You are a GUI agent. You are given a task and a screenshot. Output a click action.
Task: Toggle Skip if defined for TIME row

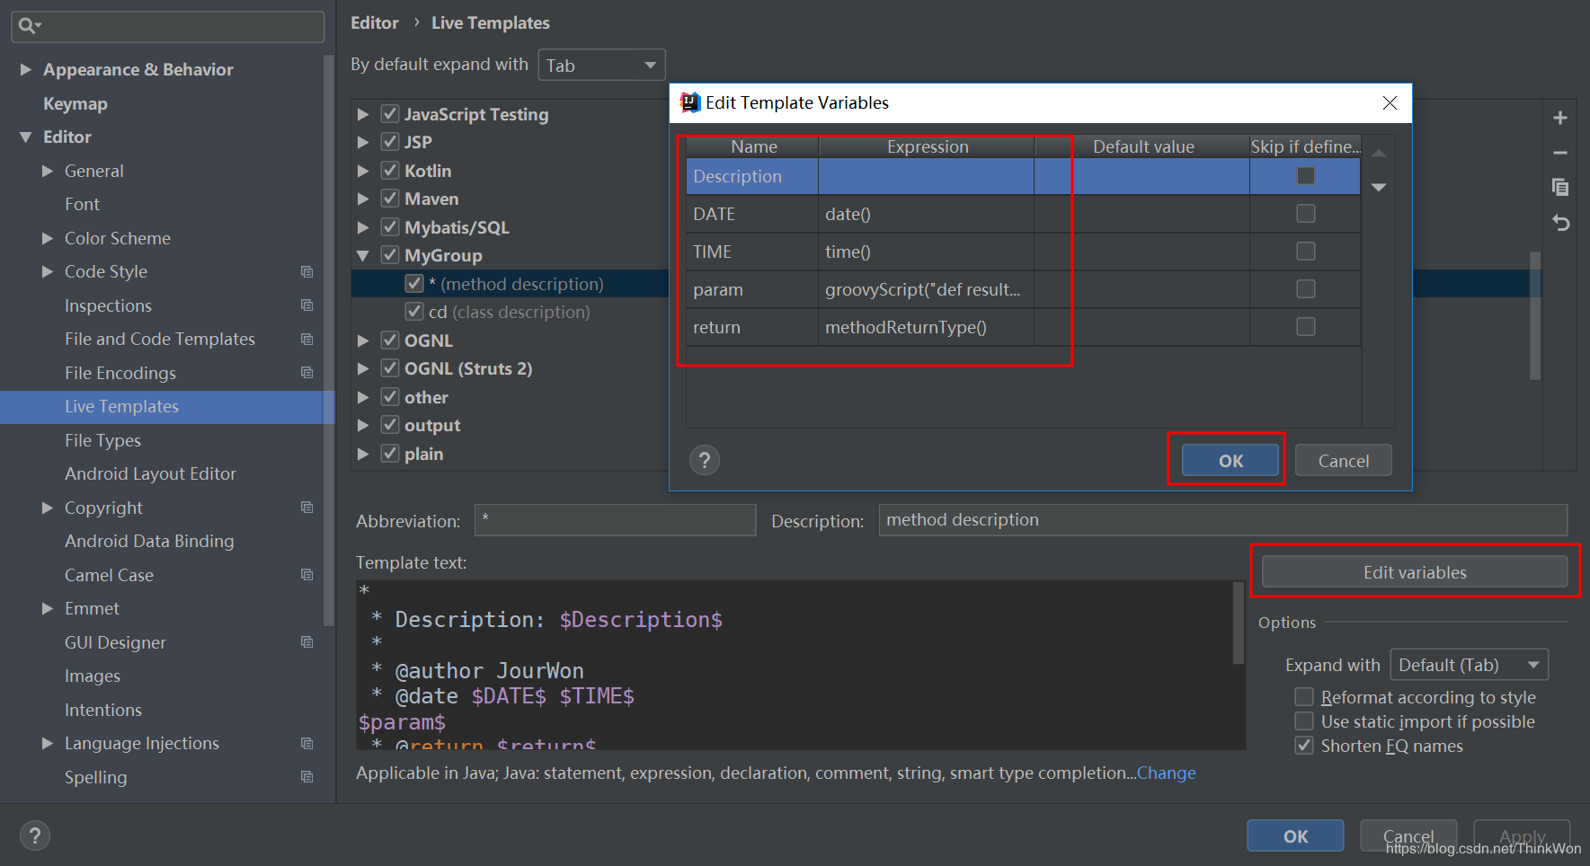click(1306, 251)
